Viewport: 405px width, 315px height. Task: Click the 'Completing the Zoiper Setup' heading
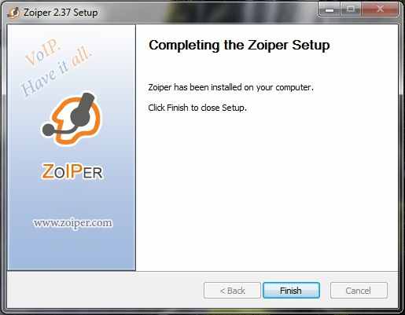point(239,45)
